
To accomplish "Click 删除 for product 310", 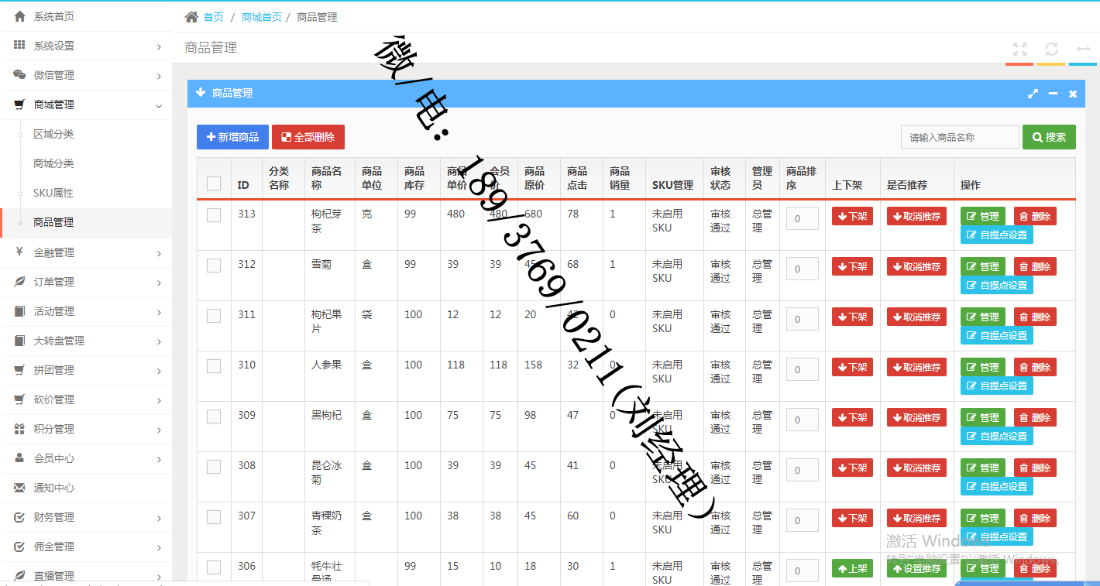I will [x=1035, y=367].
